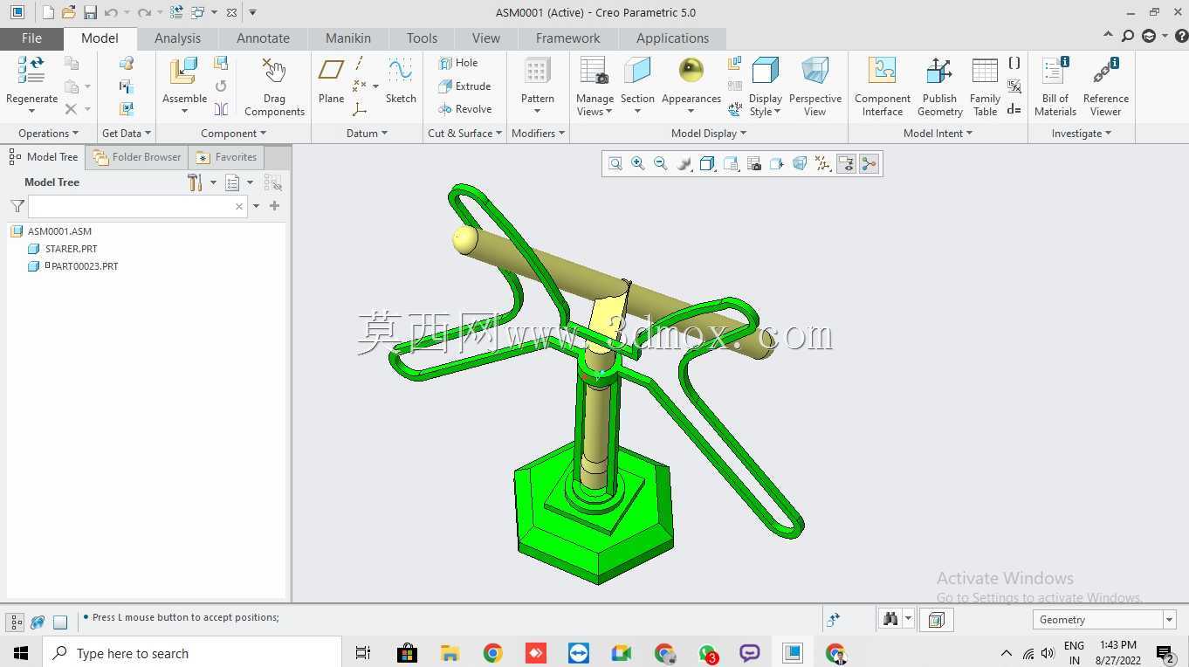Expand the Datum group dropdown
This screenshot has height=667, width=1189.
367,134
